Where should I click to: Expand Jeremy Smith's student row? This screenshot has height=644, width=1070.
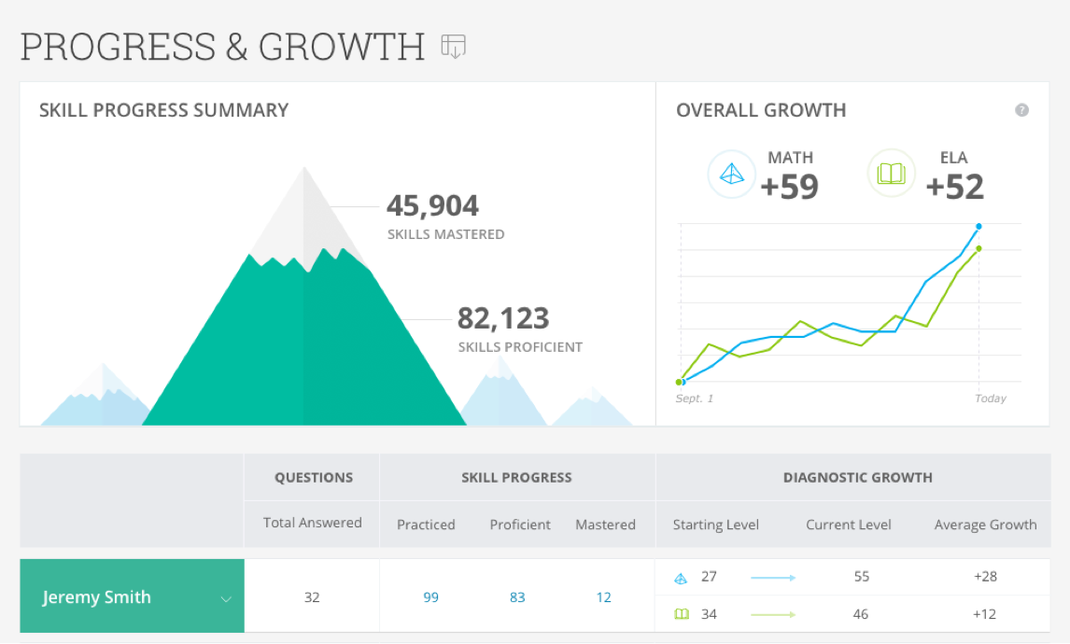[131, 596]
